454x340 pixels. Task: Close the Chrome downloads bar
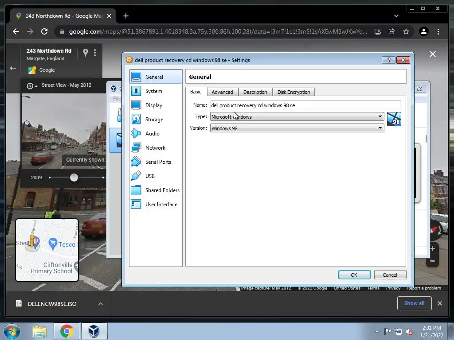tap(439, 303)
